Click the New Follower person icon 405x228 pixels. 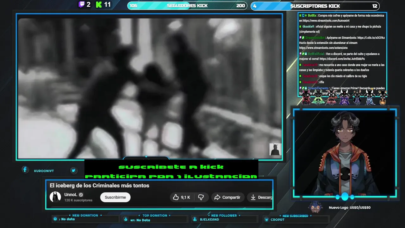click(x=195, y=219)
